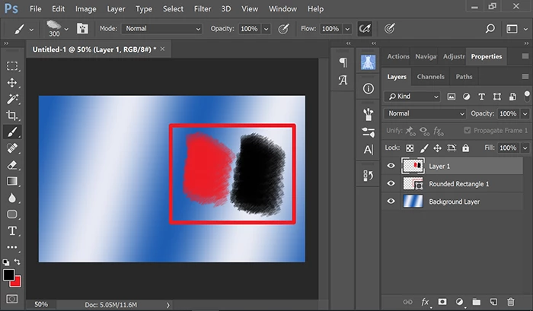
Task: Open the Select menu
Action: [x=173, y=9]
